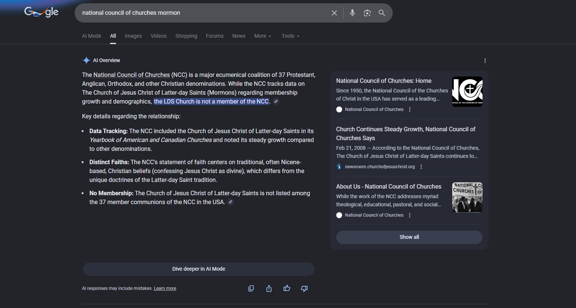Screen dimensions: 576x308
Task: Click the search input field
Action: tap(203, 13)
